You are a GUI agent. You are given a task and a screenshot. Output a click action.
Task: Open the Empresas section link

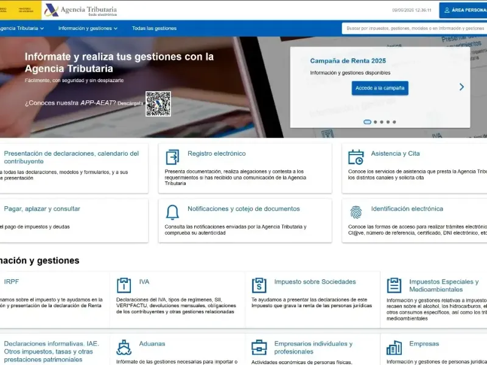coord(424,344)
